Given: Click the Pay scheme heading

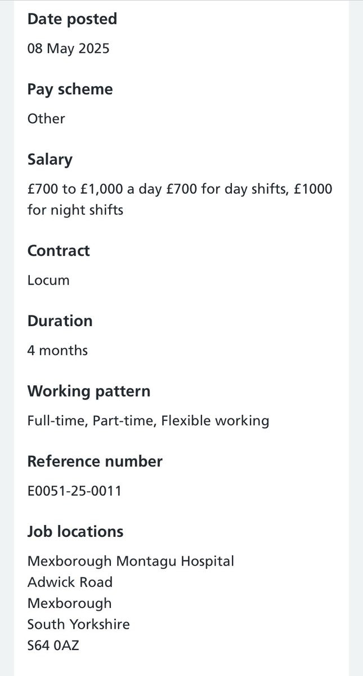Looking at the screenshot, I should coord(70,90).
